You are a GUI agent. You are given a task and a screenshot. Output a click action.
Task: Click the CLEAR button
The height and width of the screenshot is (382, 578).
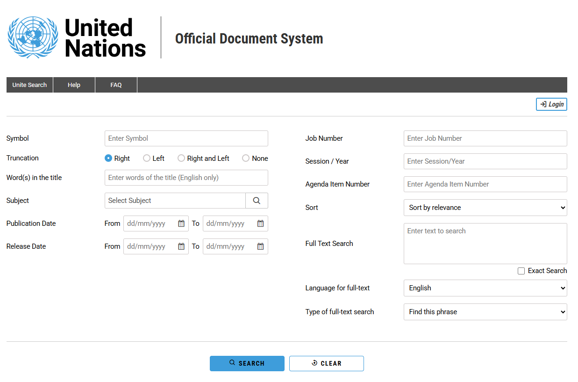pyautogui.click(x=326, y=363)
